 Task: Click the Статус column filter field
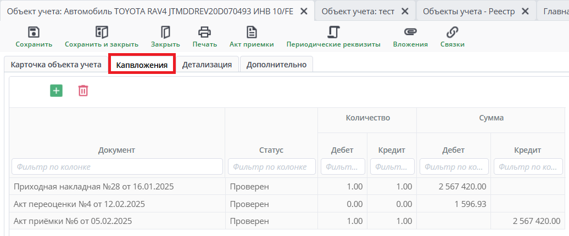[x=271, y=166]
